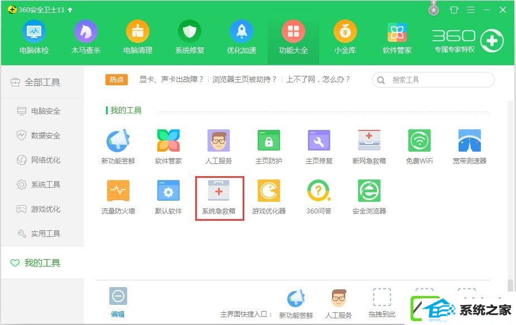Image resolution: width=516 pixels, height=325 pixels.
Task: Open 电脑体检 from top toolbar
Action: [x=34, y=37]
